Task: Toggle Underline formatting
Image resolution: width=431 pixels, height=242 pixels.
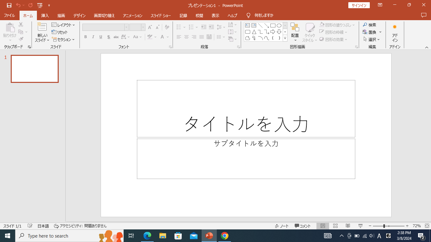Action: pos(101,37)
